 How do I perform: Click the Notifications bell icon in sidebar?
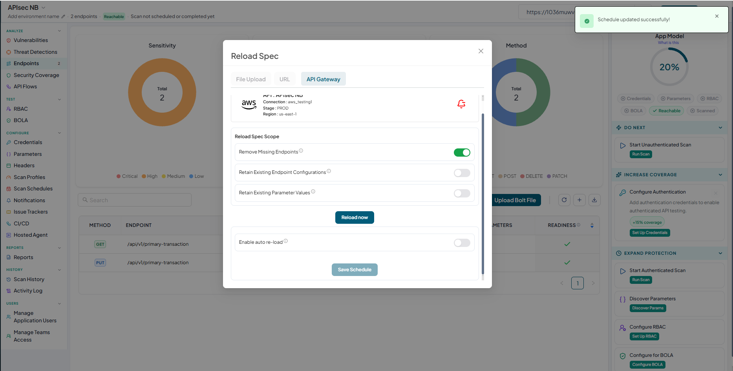9,201
